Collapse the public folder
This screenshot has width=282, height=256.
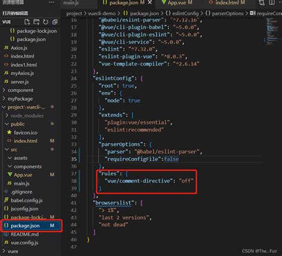point(18,124)
